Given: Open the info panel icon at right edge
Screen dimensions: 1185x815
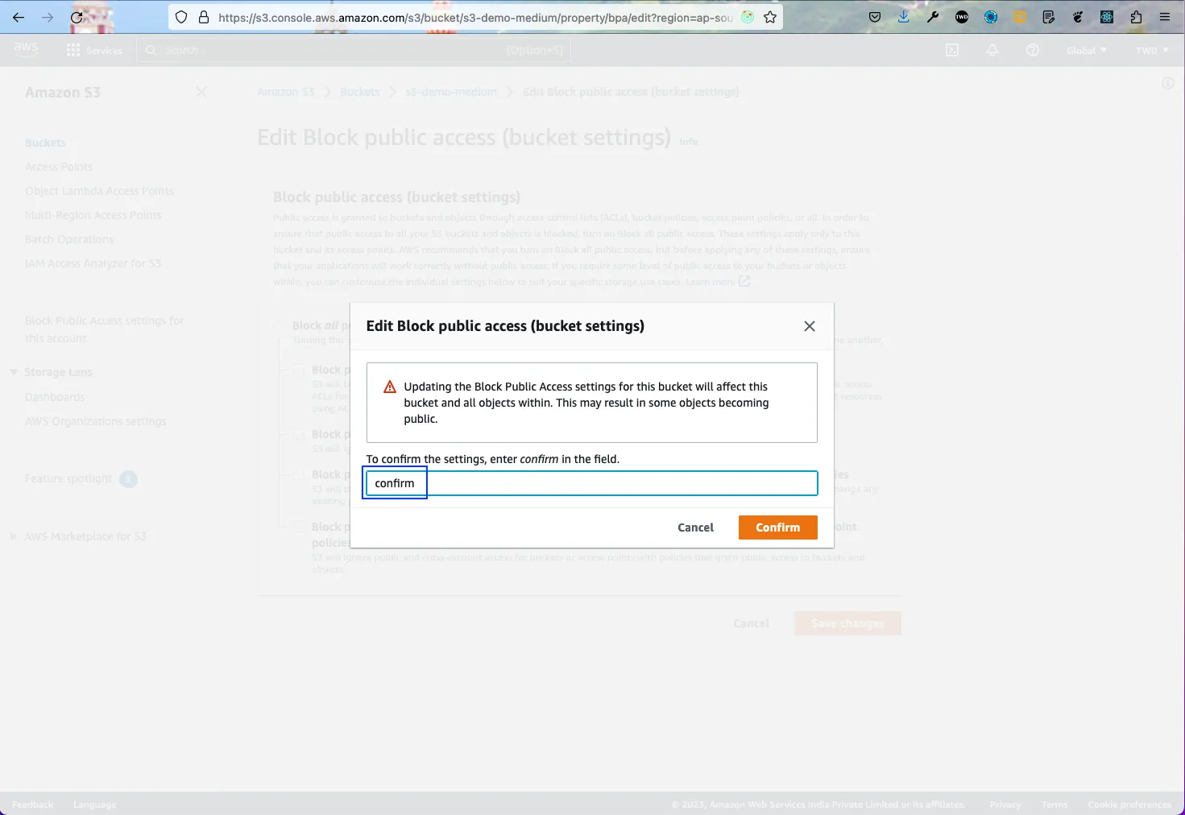Looking at the screenshot, I should [1167, 83].
